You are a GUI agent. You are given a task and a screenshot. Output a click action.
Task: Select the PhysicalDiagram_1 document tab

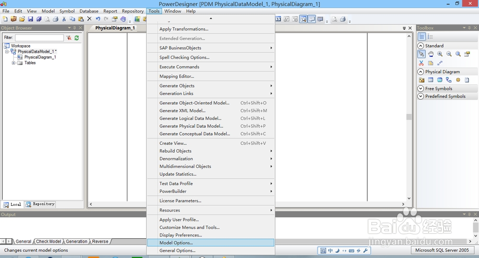115,28
